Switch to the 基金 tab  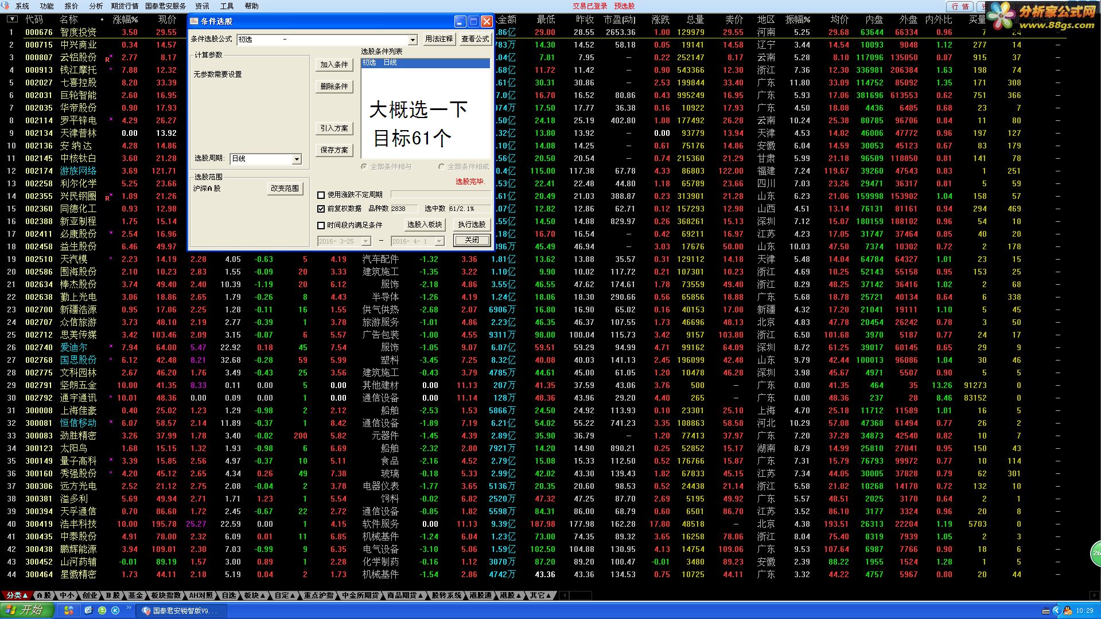pyautogui.click(x=135, y=596)
